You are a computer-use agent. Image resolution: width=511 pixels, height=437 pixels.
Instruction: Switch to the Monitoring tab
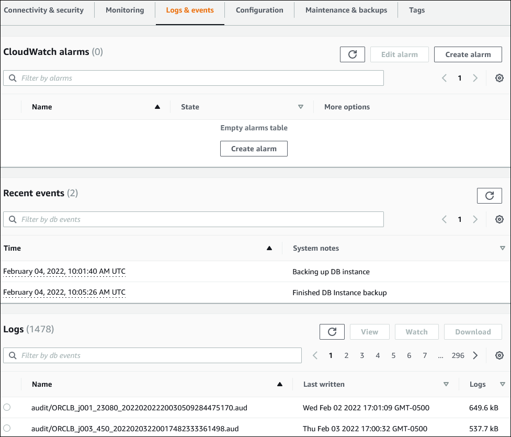coord(124,10)
